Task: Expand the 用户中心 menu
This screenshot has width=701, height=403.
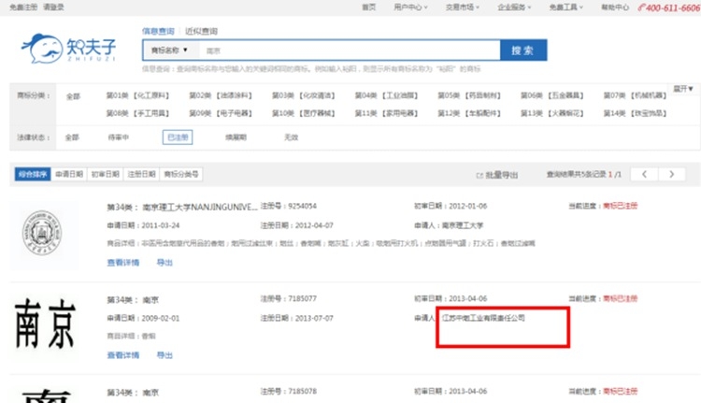Action: [x=410, y=7]
